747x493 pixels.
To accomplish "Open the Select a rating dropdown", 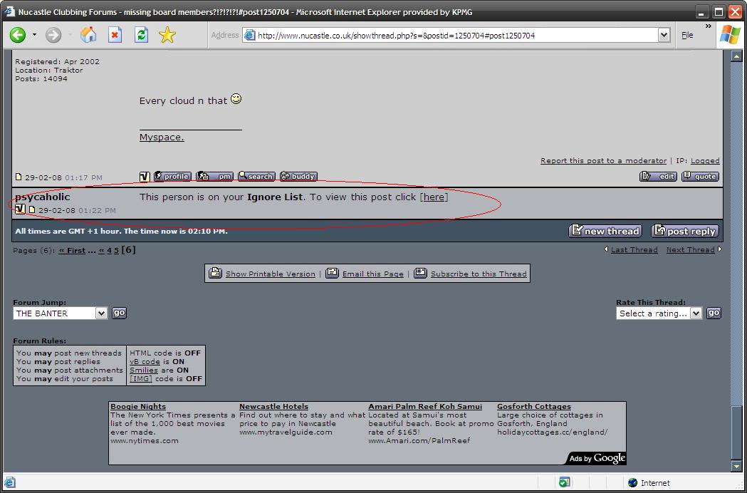I will tap(696, 313).
